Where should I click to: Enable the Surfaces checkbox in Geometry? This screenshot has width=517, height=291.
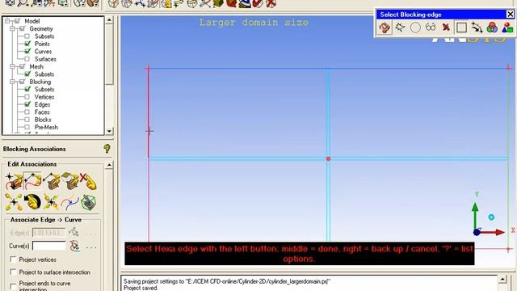pos(27,59)
